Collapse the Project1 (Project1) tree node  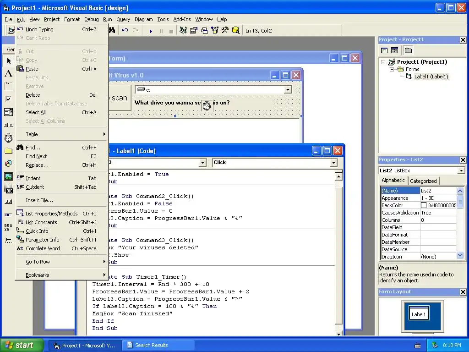(x=383, y=62)
